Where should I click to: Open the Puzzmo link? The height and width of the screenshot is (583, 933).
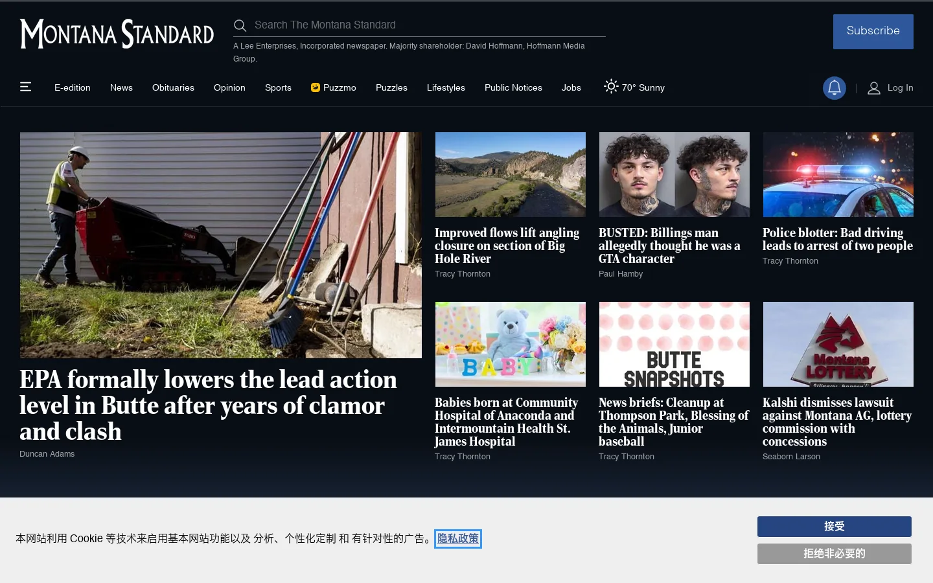pos(334,87)
